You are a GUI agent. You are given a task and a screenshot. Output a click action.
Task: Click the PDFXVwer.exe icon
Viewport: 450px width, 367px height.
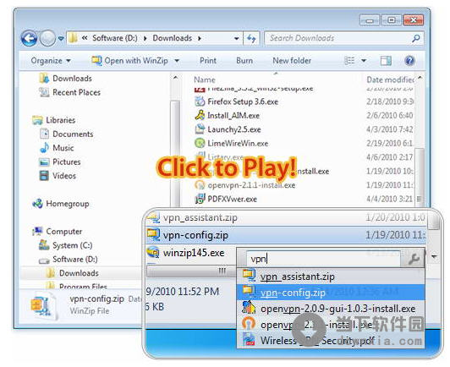[200, 199]
